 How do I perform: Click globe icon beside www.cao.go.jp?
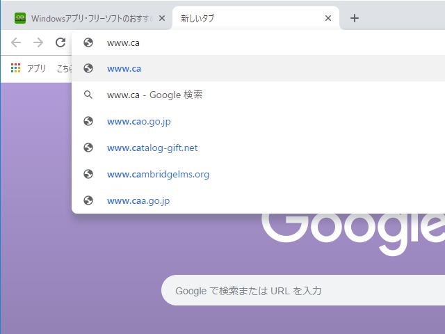coord(88,121)
